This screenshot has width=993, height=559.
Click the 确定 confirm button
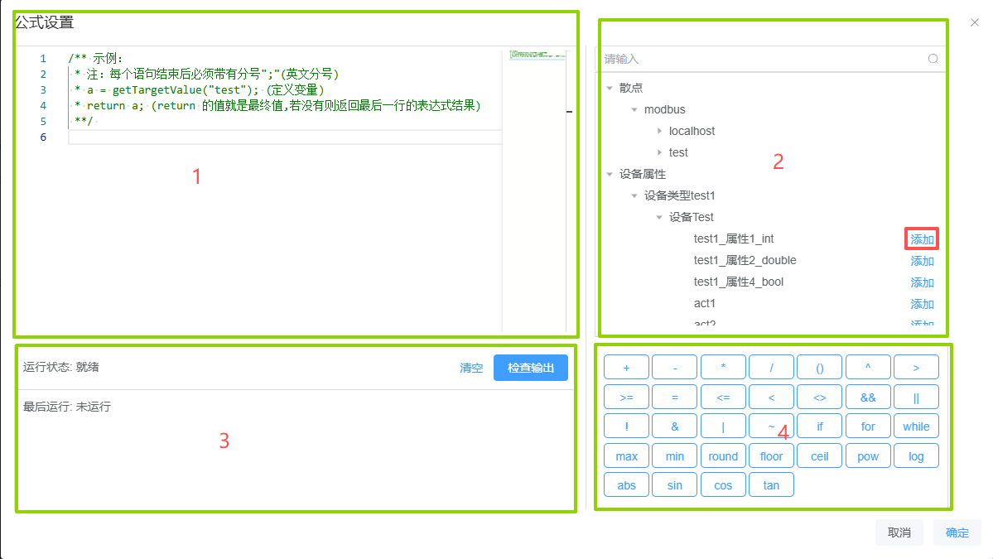click(x=957, y=532)
